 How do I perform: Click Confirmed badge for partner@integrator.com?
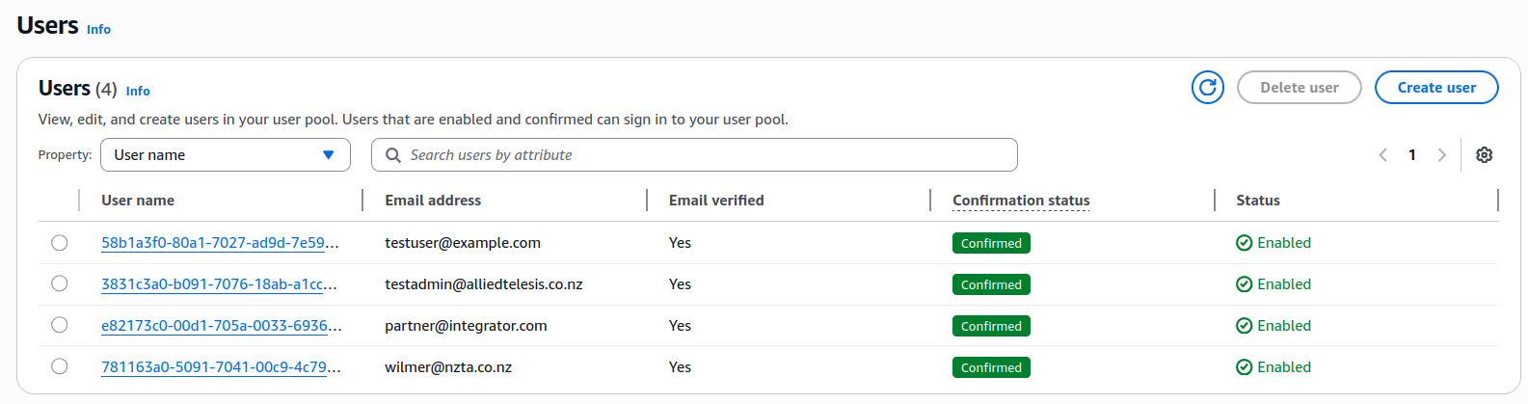[990, 326]
